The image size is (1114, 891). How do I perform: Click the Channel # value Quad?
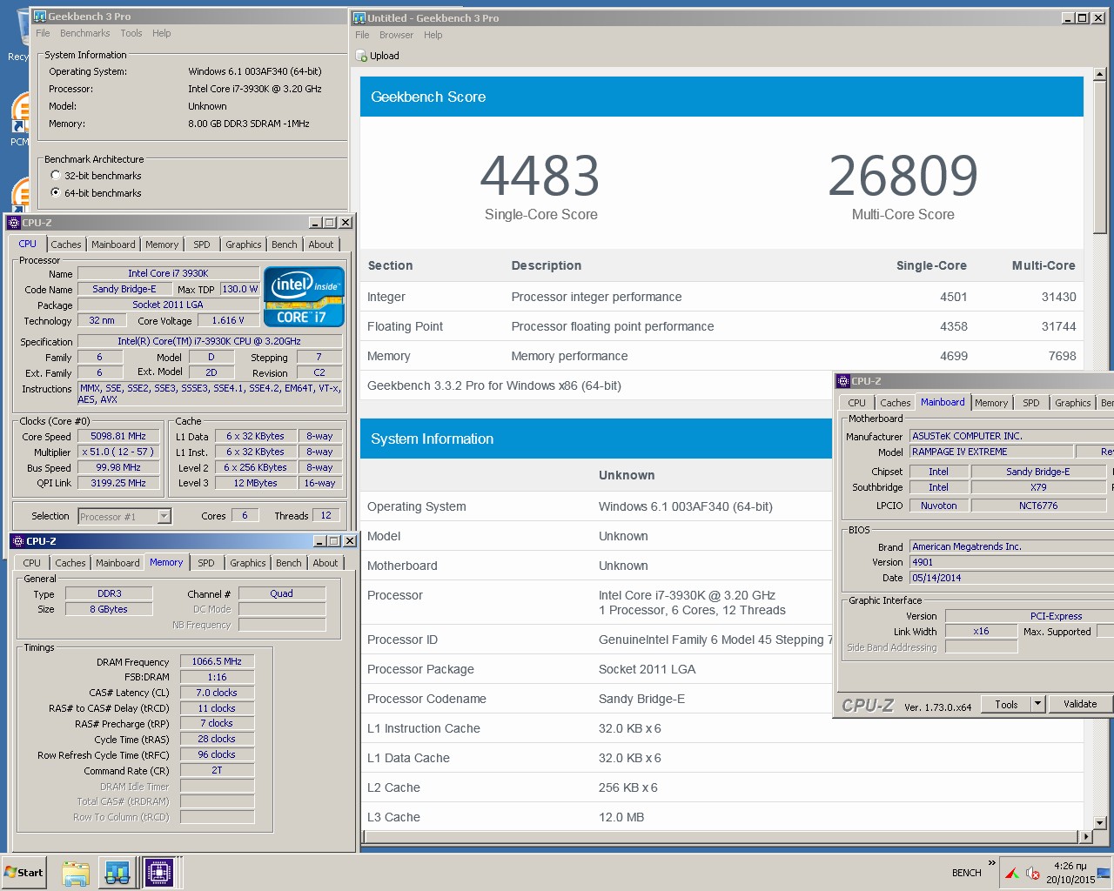[281, 593]
